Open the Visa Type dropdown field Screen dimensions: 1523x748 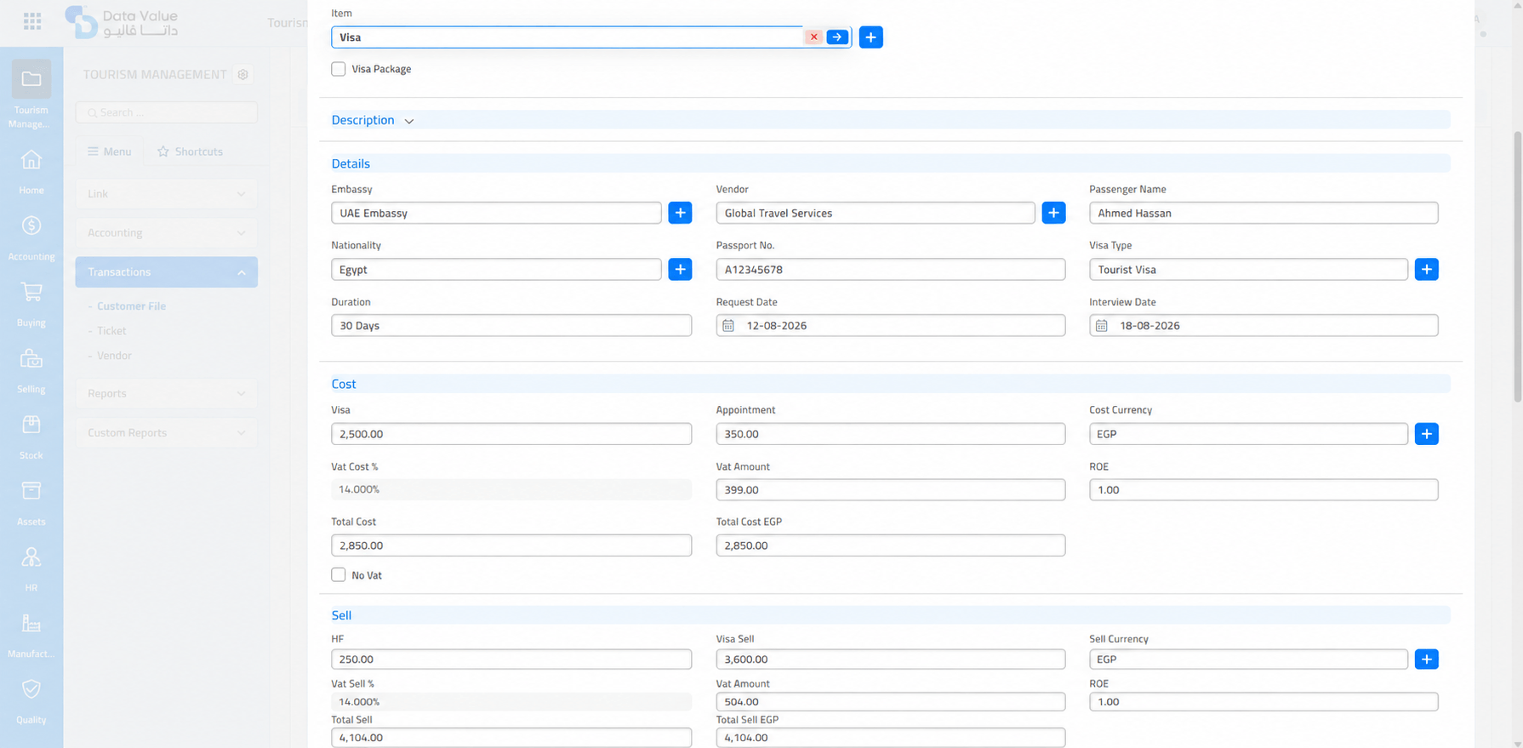click(1248, 270)
